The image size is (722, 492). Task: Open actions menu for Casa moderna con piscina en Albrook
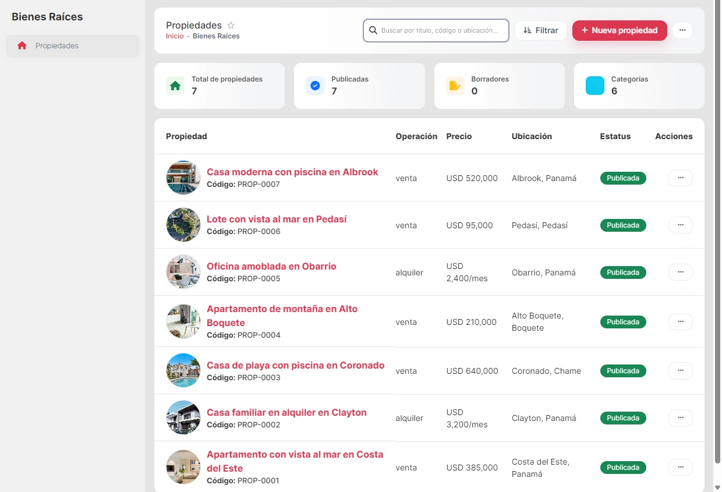tap(681, 178)
